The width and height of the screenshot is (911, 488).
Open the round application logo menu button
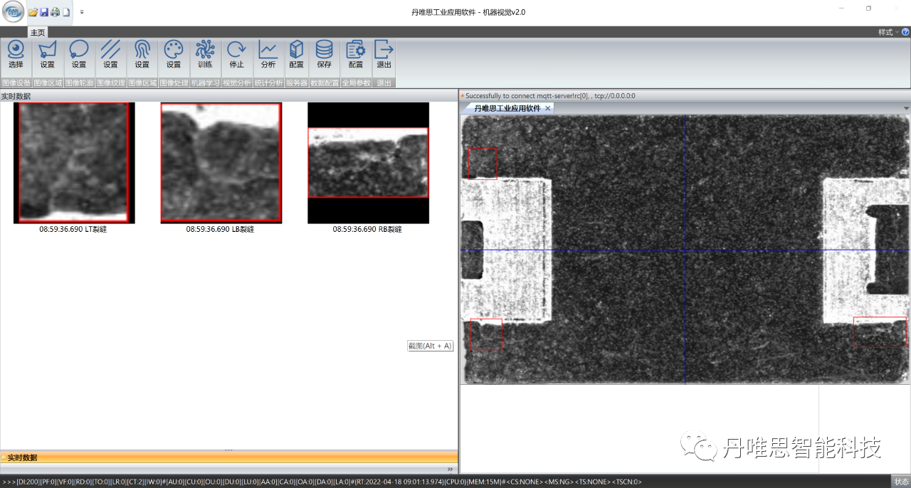pos(12,12)
